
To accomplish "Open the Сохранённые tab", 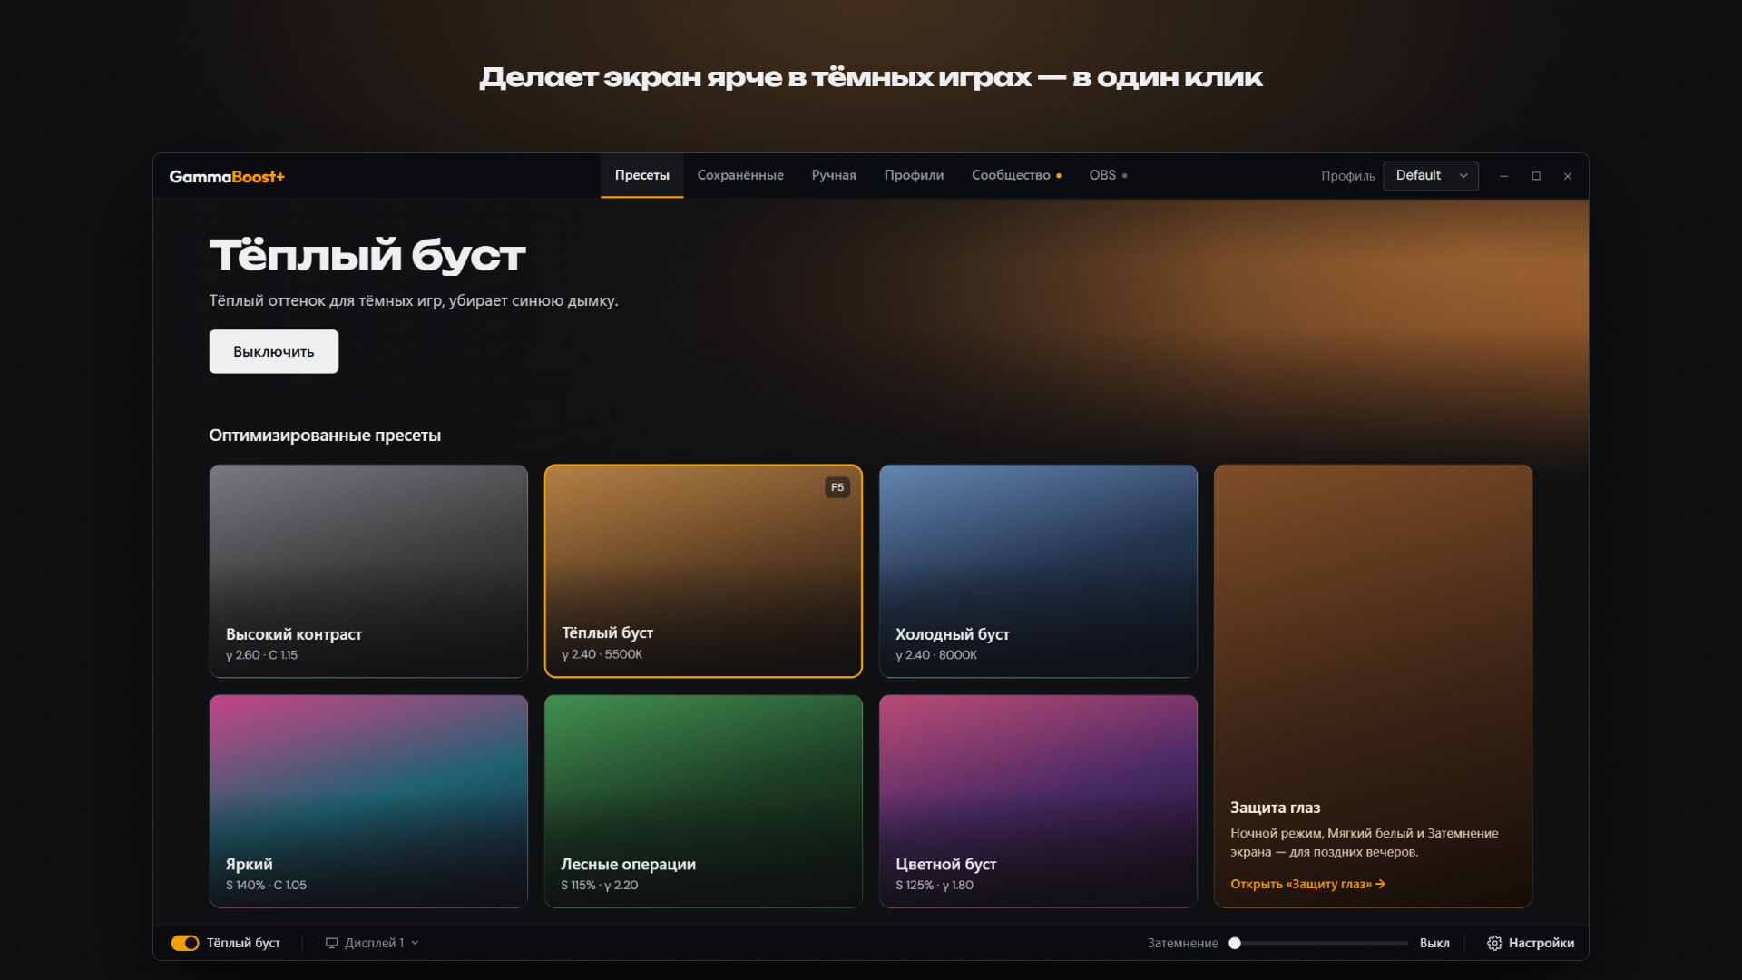I will [740, 175].
